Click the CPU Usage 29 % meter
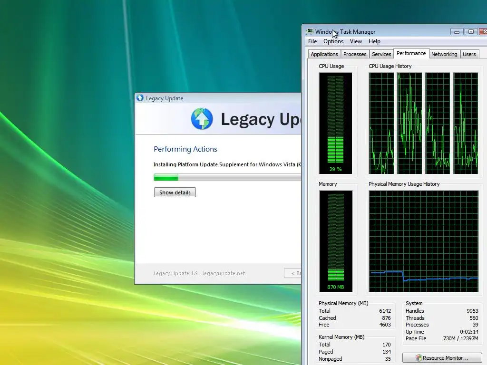 pos(335,123)
